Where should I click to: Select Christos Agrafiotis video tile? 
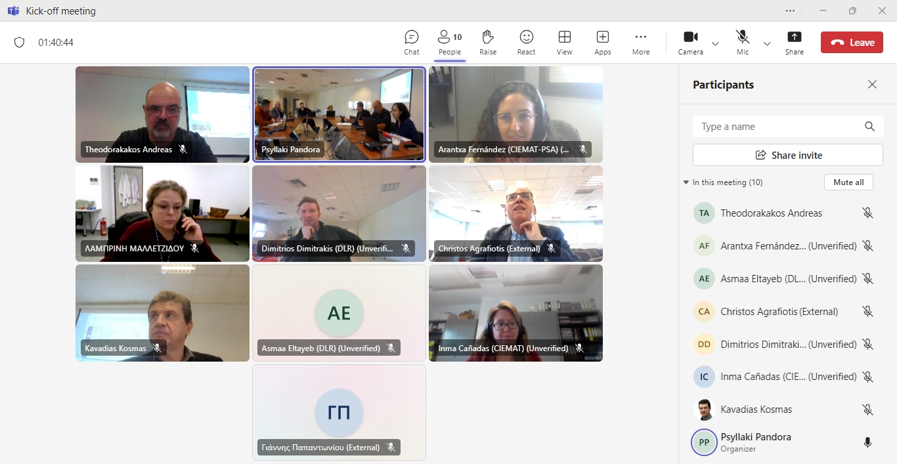tap(515, 213)
